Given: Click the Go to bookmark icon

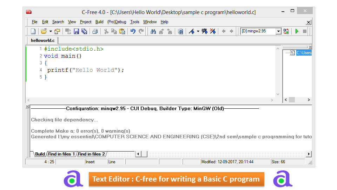Looking at the screenshot, I should coord(205,31).
